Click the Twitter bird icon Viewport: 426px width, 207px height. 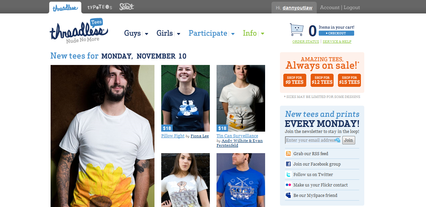[x=288, y=174]
